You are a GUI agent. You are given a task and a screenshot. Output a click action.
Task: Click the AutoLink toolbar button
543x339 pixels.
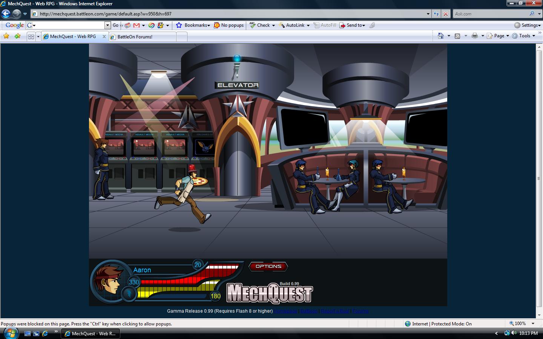click(x=291, y=25)
